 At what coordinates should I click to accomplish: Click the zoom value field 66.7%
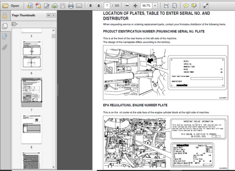pos(146,6)
